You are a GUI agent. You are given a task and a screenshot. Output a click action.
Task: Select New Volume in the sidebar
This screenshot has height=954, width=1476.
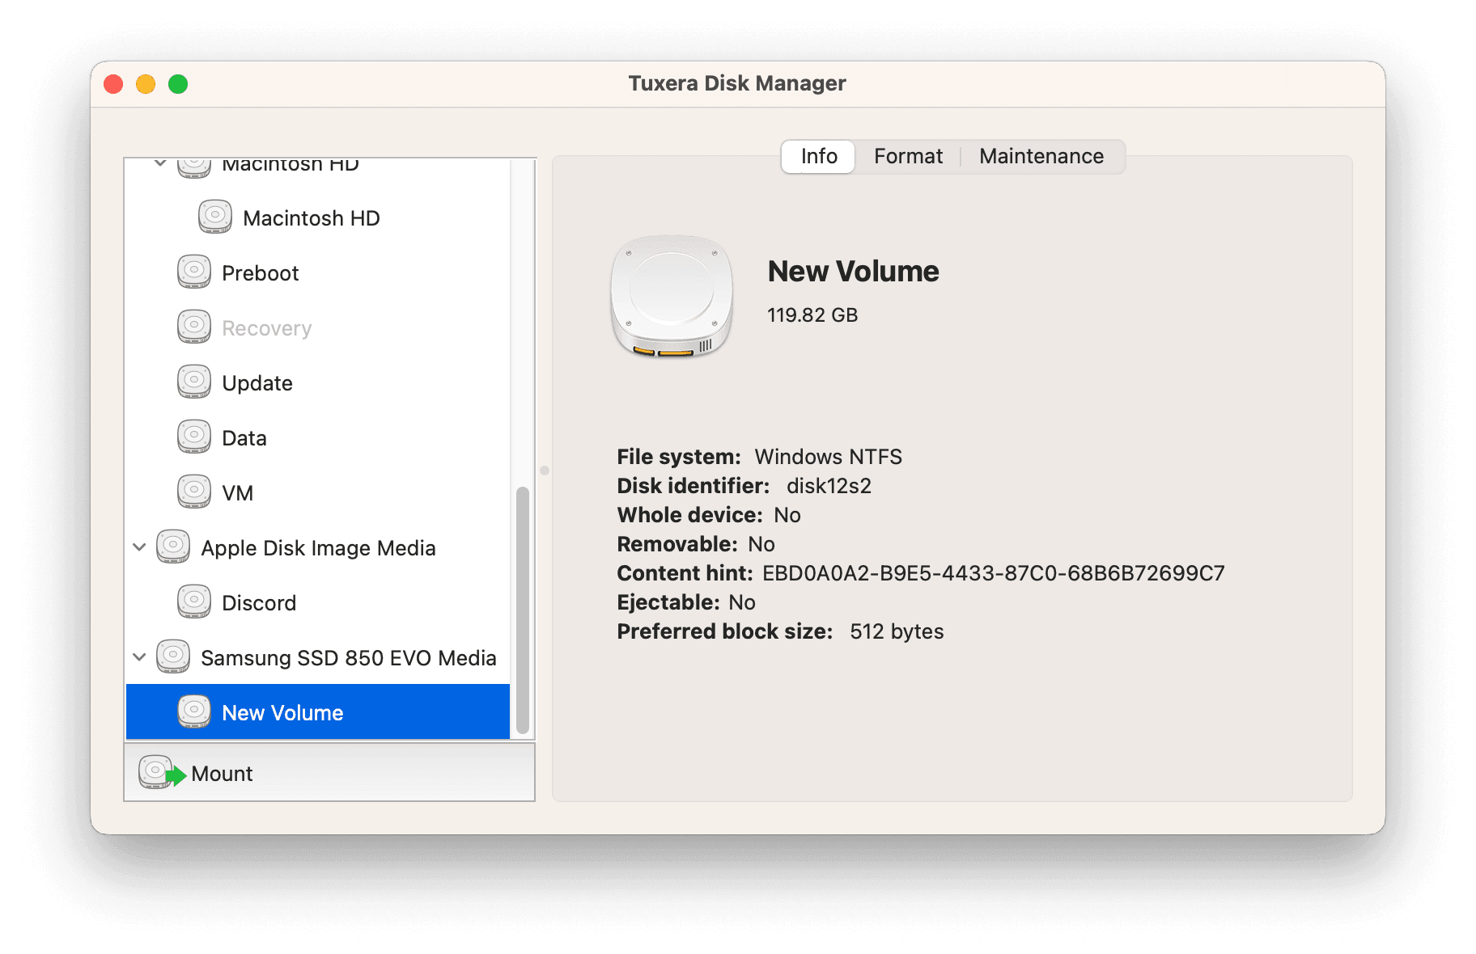[282, 712]
